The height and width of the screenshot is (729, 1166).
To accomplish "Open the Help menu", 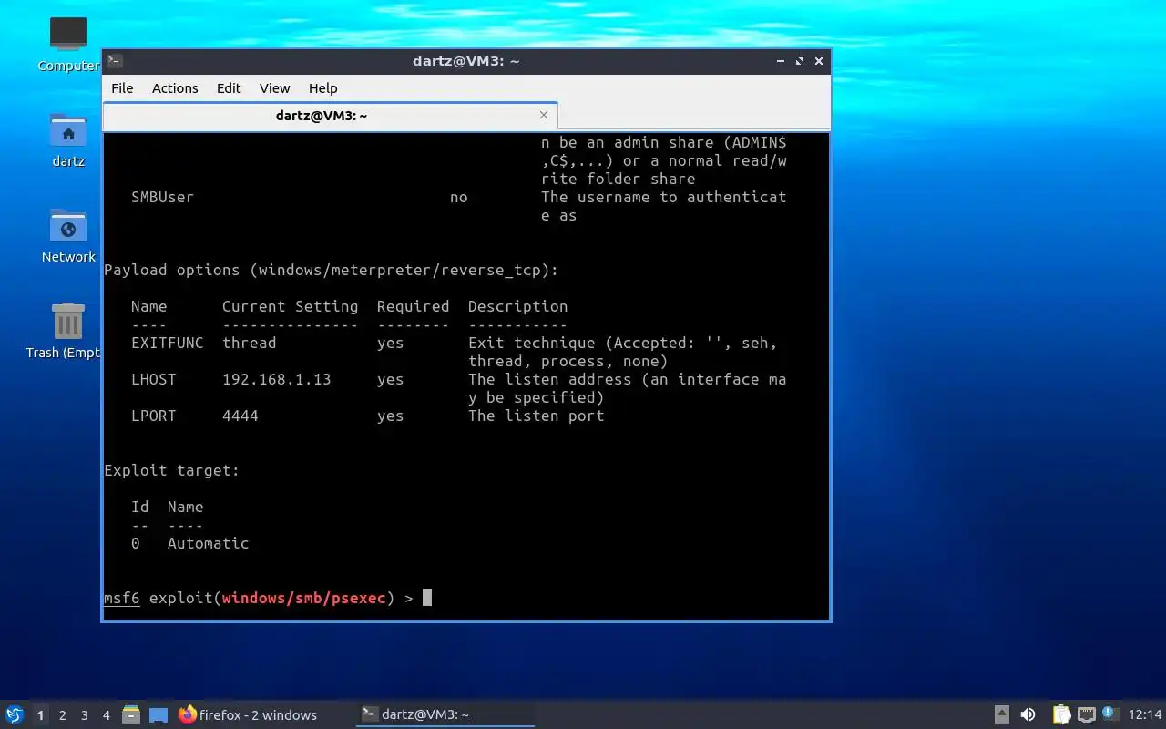I will 322,88.
